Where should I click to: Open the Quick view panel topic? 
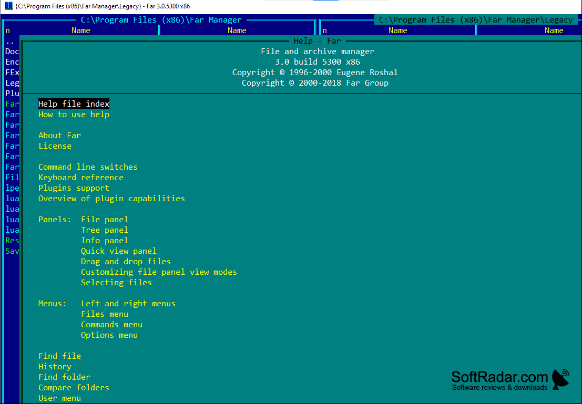coord(119,251)
